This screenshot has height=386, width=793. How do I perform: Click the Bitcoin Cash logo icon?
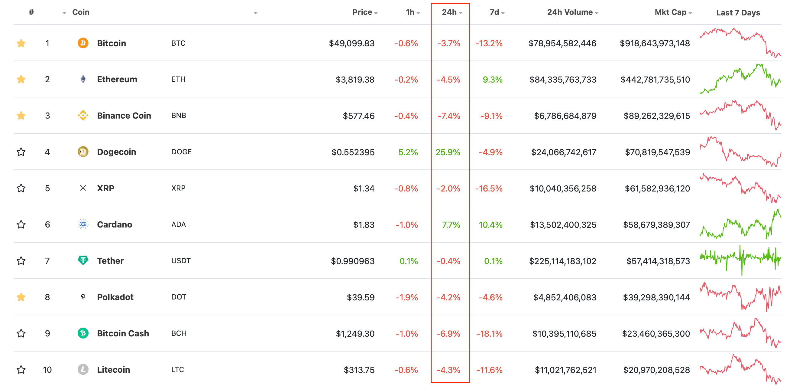[x=83, y=333]
